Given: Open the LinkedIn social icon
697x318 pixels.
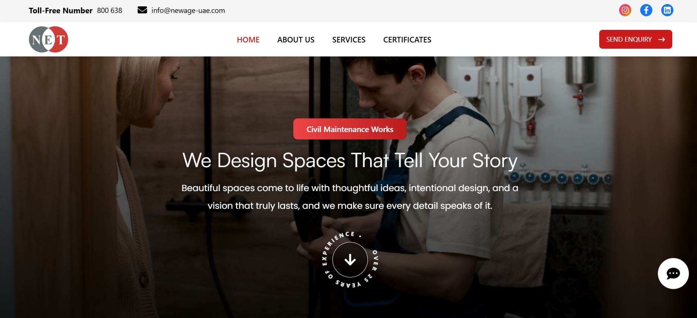Looking at the screenshot, I should [x=667, y=10].
